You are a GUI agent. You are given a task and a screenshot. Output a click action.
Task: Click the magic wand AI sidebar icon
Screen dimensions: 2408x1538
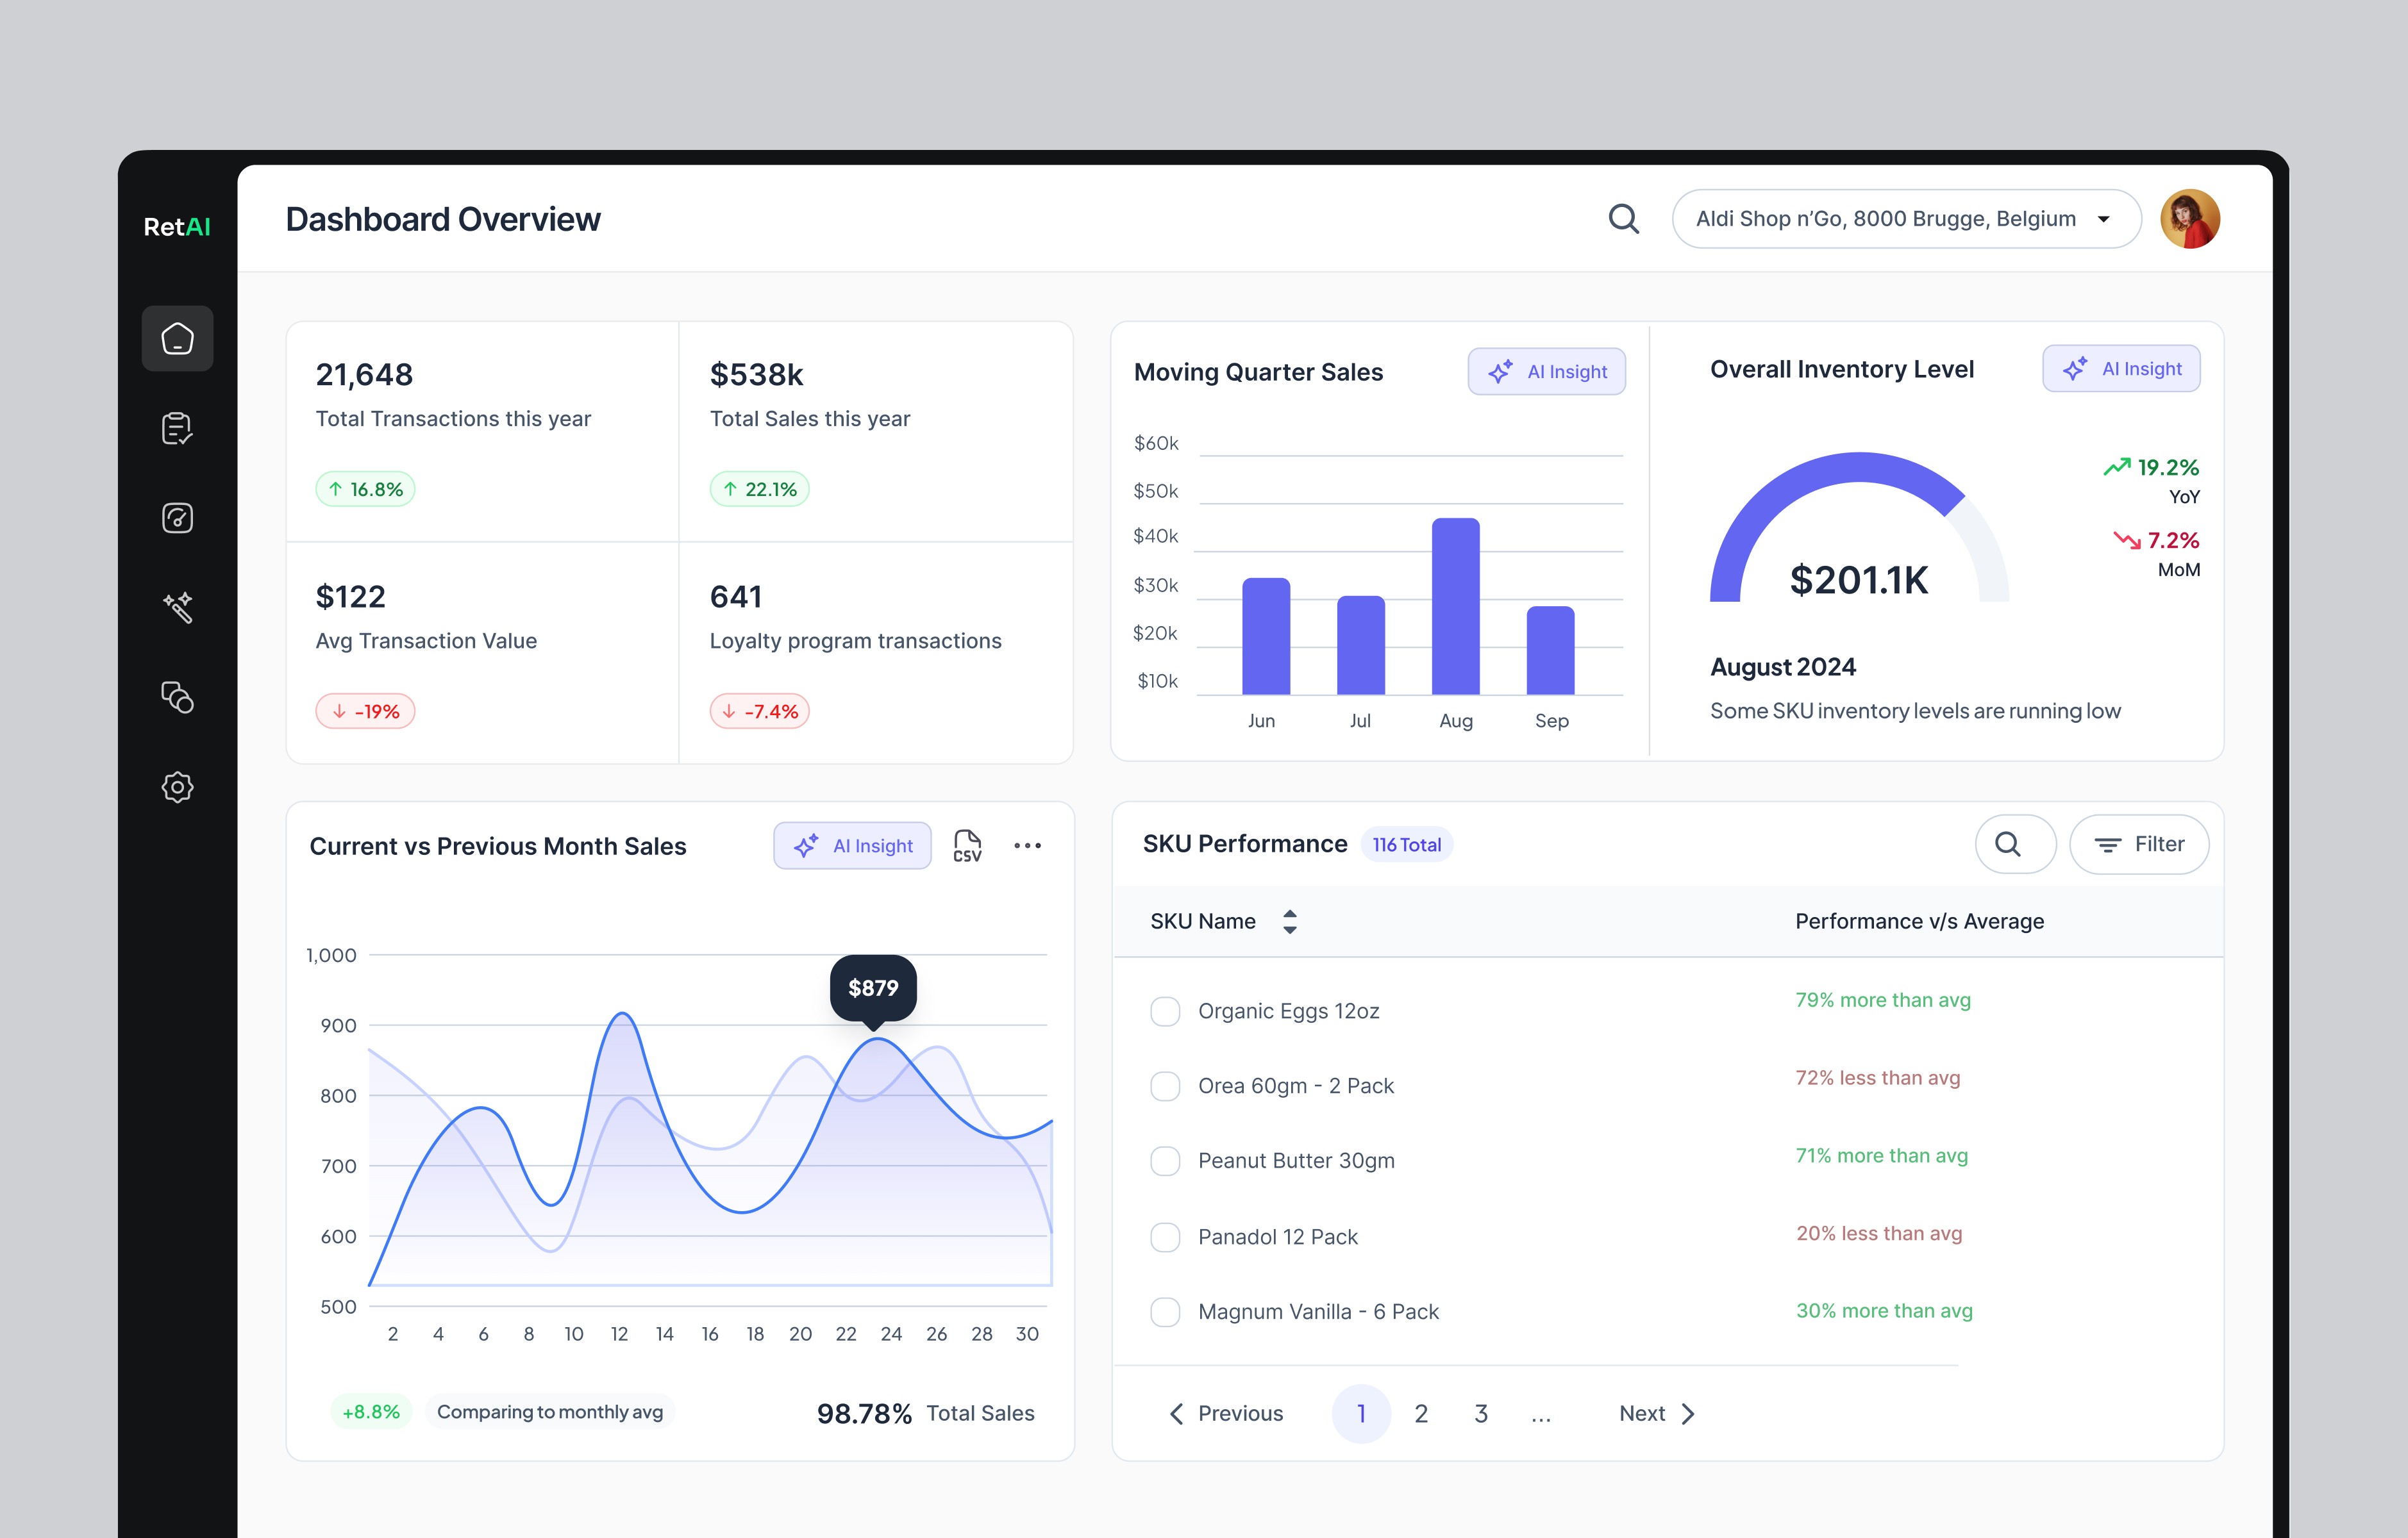tap(177, 608)
